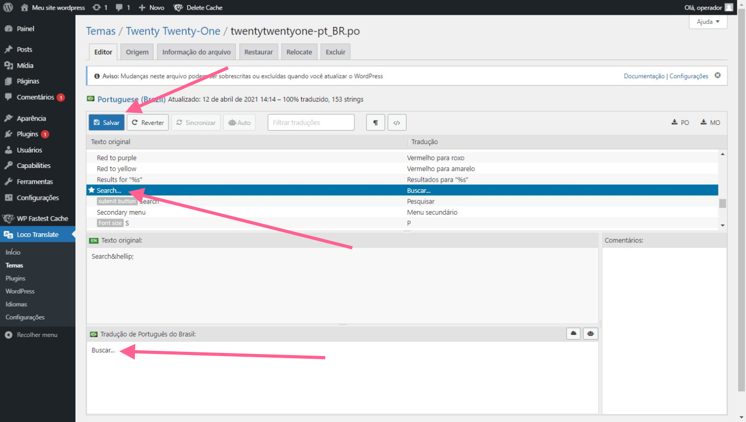
Task: Select the submit button Search row
Action: (x=402, y=201)
